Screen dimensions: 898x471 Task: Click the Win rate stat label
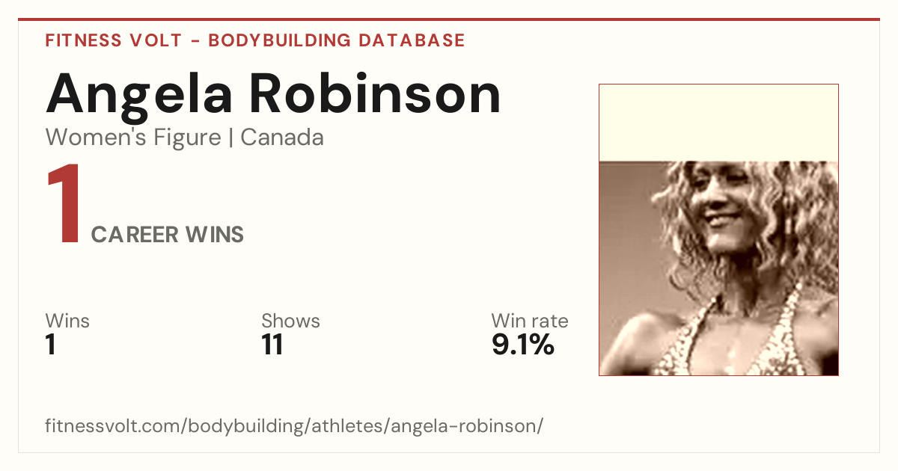pos(530,321)
